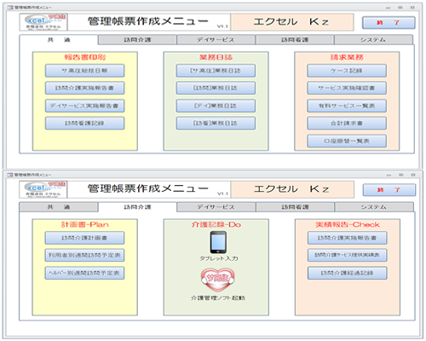The width and height of the screenshot is (426, 341).
Task: Select 口座振替一覧表 button
Action: pos(347,141)
